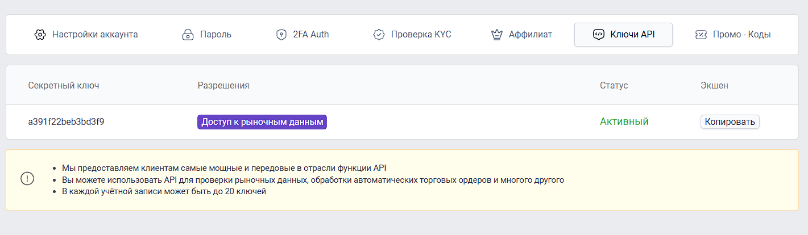Switch to the Пароль tab
808x235 pixels.
point(216,35)
